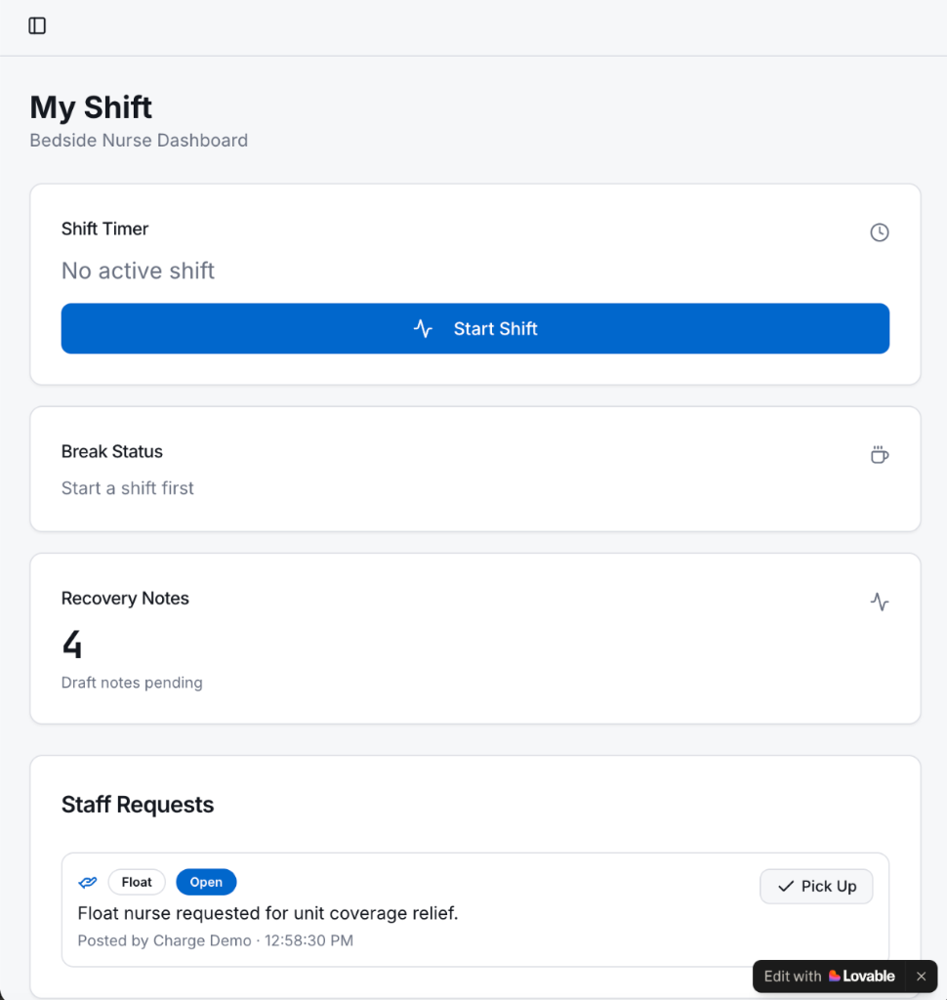Click the Posted by Charge Demo timestamp

[x=215, y=941]
